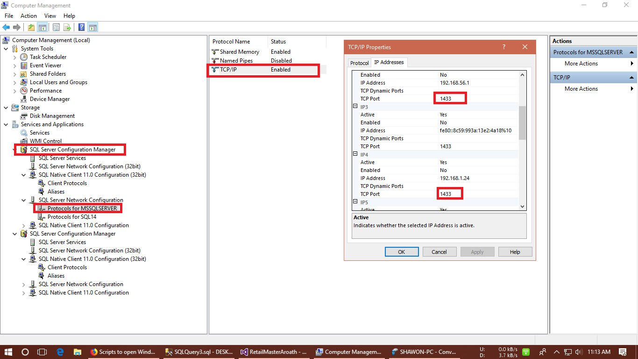Collapse the Storage node
This screenshot has height=359, width=638.
pyautogui.click(x=6, y=108)
